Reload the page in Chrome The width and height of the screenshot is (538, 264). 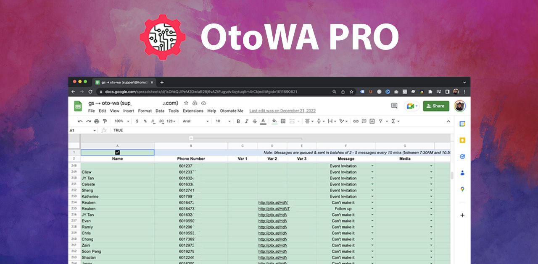(x=90, y=92)
